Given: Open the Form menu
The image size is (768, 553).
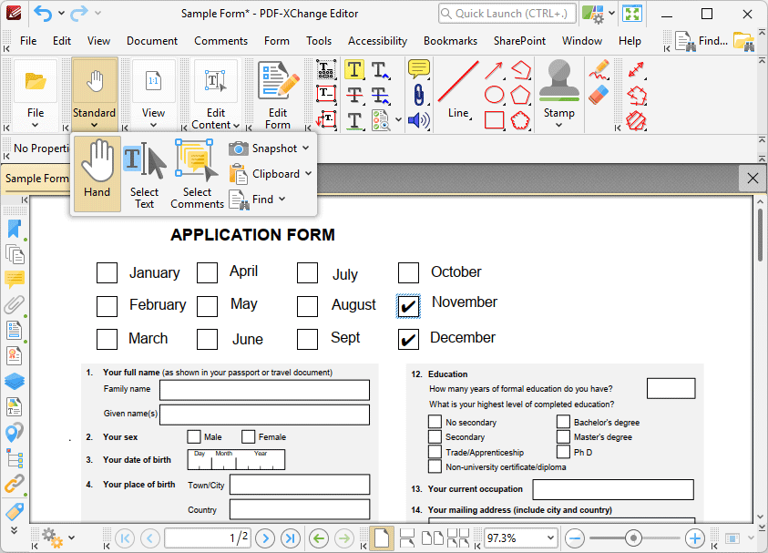Looking at the screenshot, I should tap(277, 41).
